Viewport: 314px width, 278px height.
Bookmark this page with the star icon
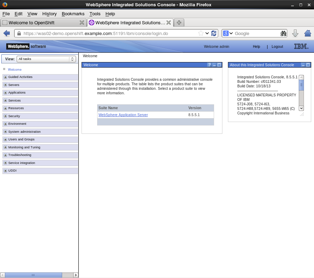201,33
